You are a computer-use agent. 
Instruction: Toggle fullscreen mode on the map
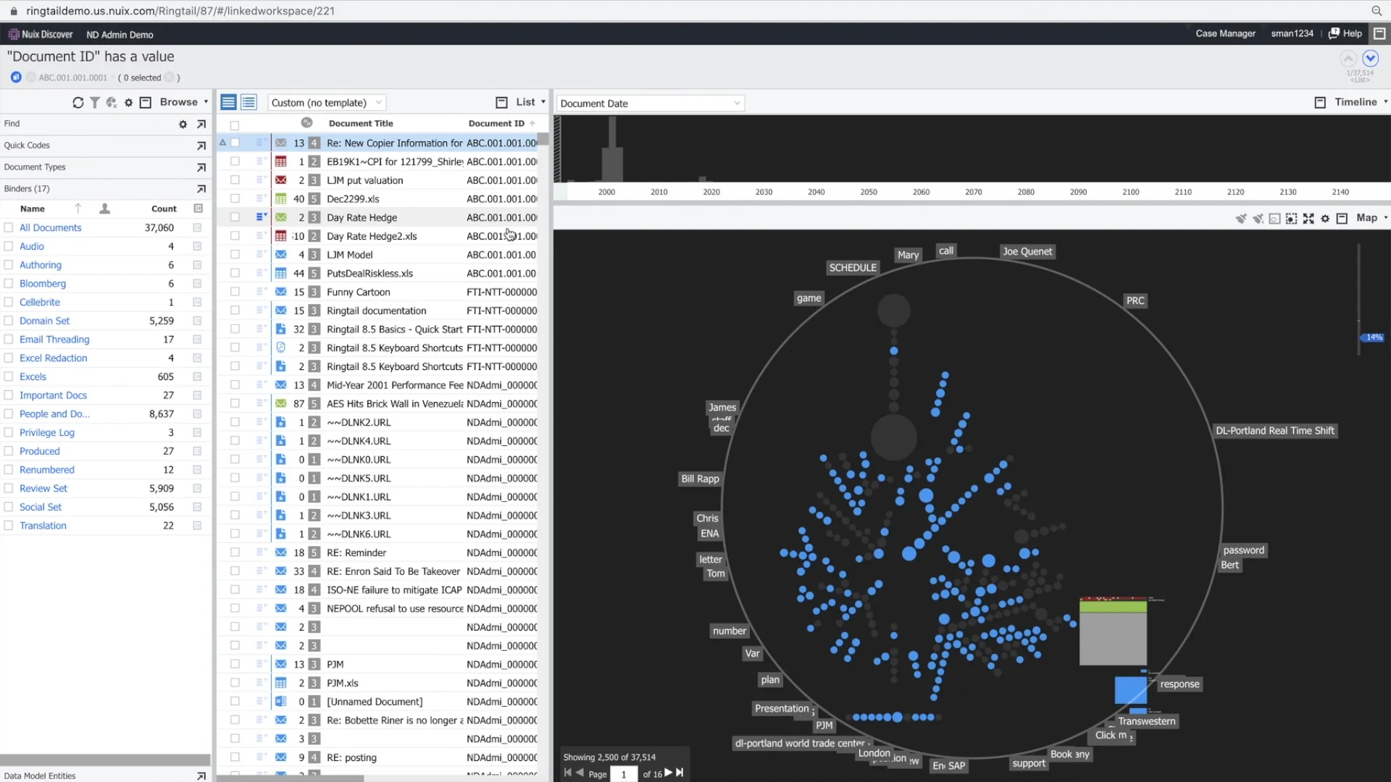1310,218
